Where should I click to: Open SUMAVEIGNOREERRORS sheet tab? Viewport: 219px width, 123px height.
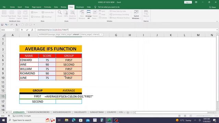(39, 112)
